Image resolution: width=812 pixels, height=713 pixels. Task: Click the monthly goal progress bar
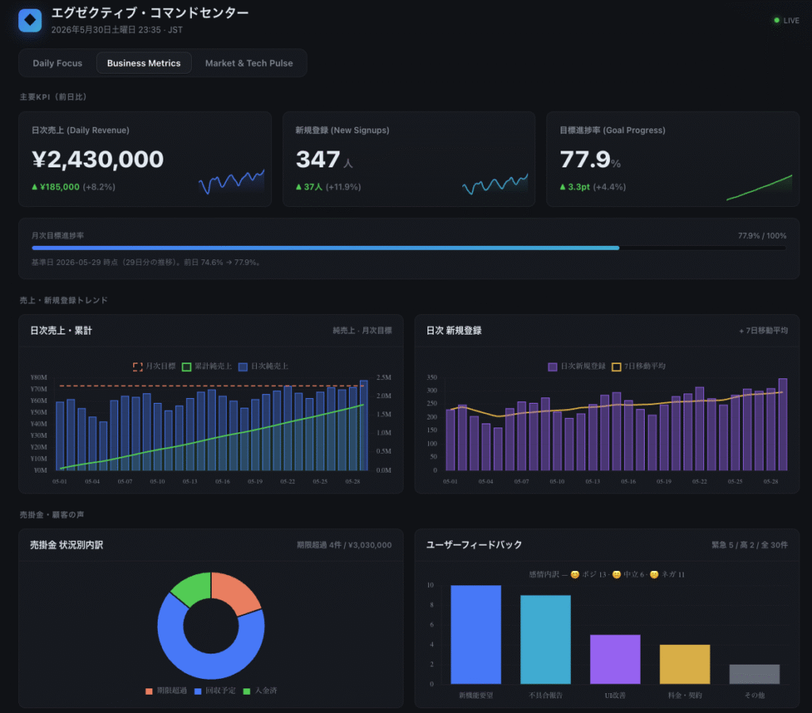409,248
